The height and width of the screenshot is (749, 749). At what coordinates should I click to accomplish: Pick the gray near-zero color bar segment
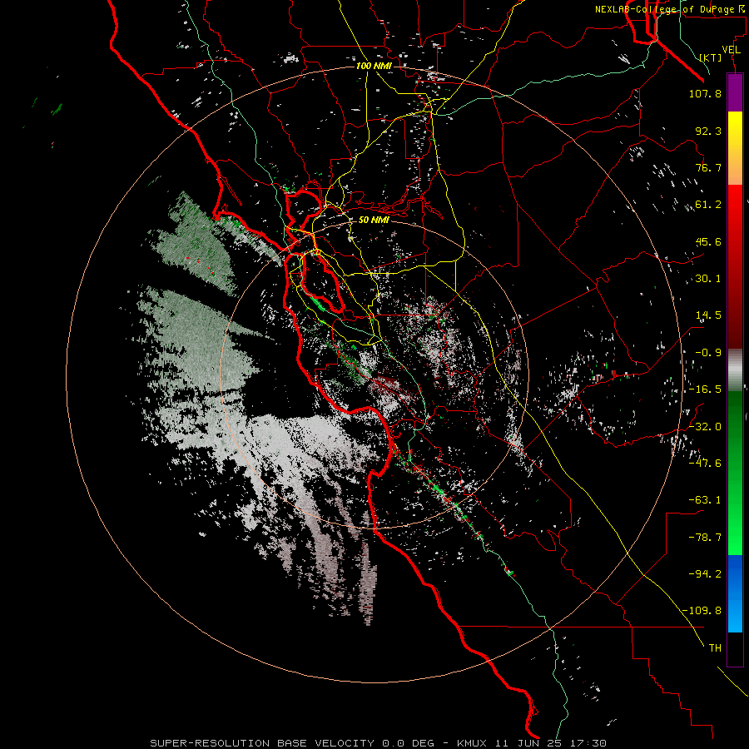point(735,370)
